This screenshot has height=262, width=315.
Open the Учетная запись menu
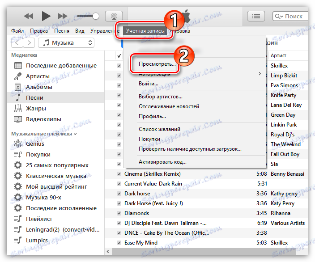[145, 31]
